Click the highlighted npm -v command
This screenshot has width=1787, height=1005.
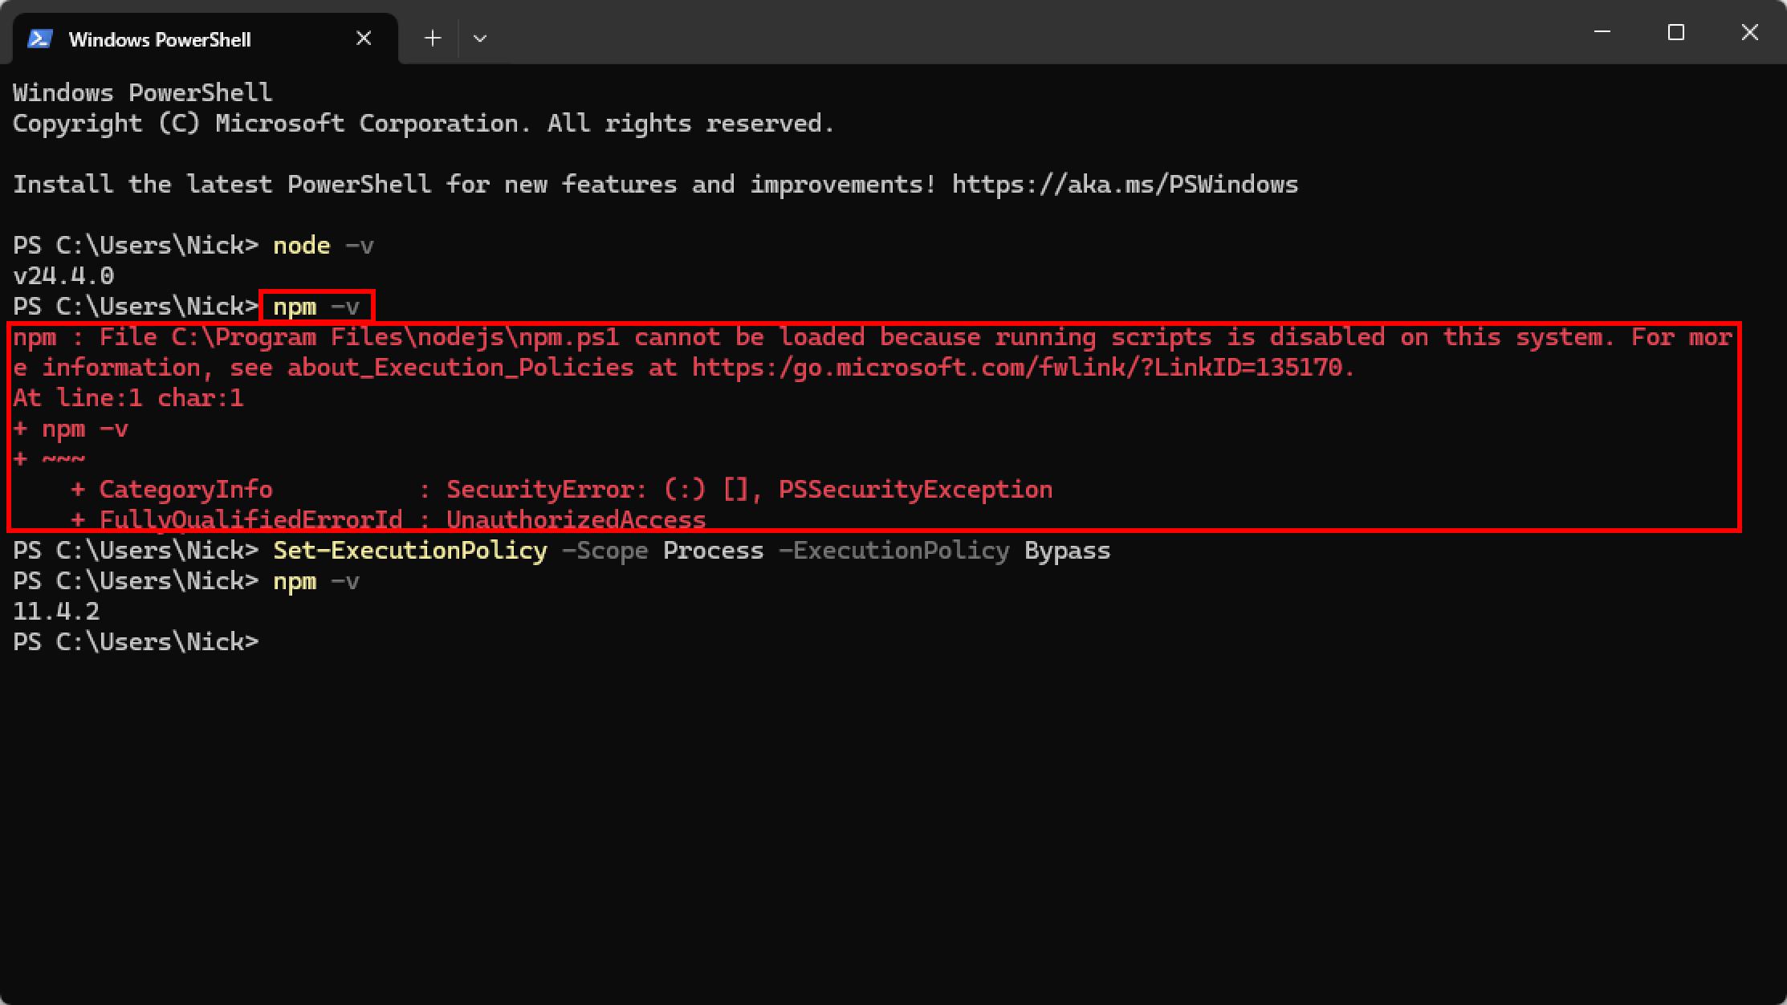pyautogui.click(x=316, y=307)
